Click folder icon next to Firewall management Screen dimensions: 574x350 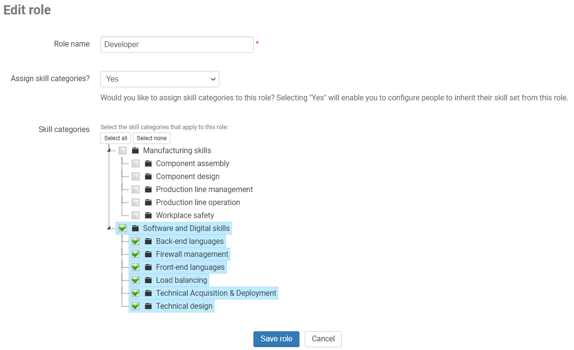pos(148,254)
